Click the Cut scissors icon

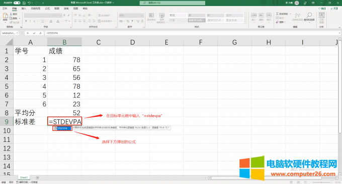[11, 14]
